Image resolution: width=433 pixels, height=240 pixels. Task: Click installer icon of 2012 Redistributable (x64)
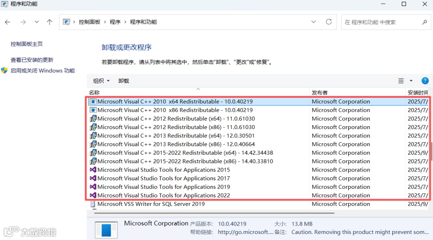(93, 119)
